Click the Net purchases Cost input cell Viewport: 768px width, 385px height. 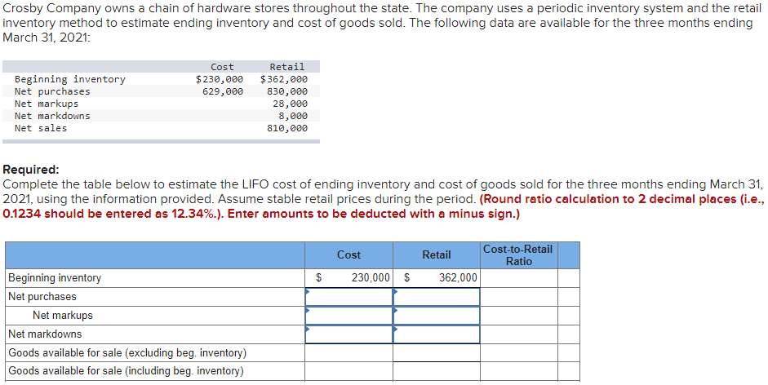(x=348, y=297)
